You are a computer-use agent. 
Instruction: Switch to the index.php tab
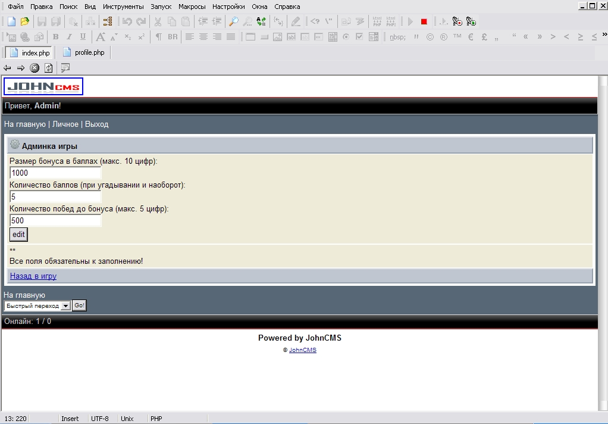[30, 52]
